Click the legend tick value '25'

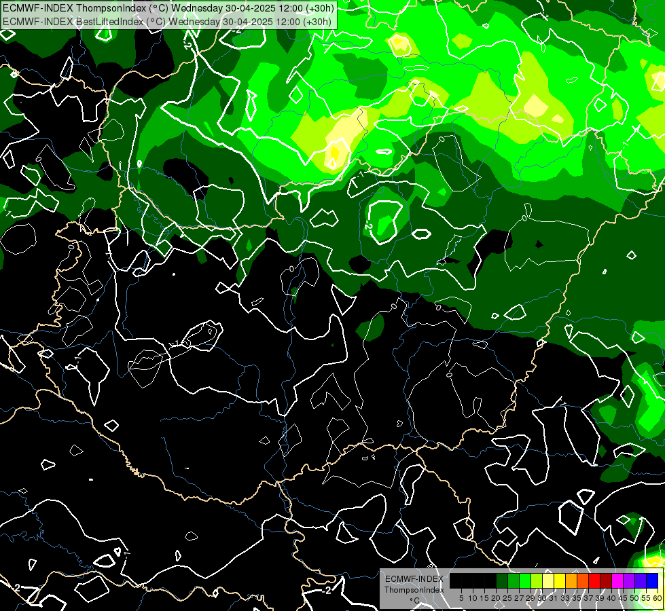[x=507, y=598]
